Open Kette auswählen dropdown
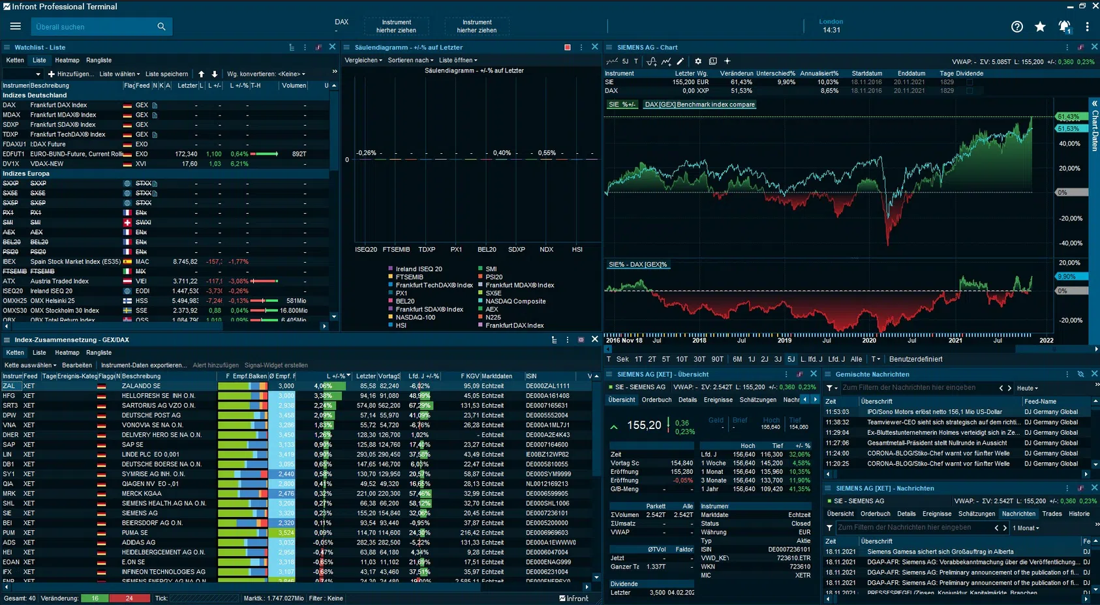1100x605 pixels. pos(30,365)
